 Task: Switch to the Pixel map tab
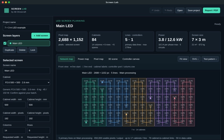point(99,59)
